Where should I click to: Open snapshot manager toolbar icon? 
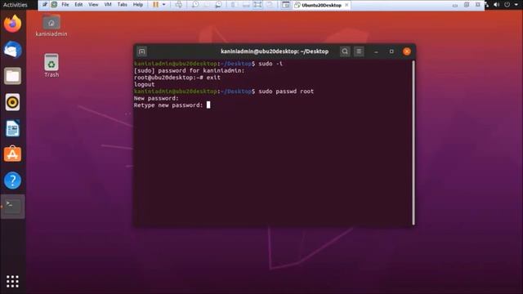tap(218, 5)
